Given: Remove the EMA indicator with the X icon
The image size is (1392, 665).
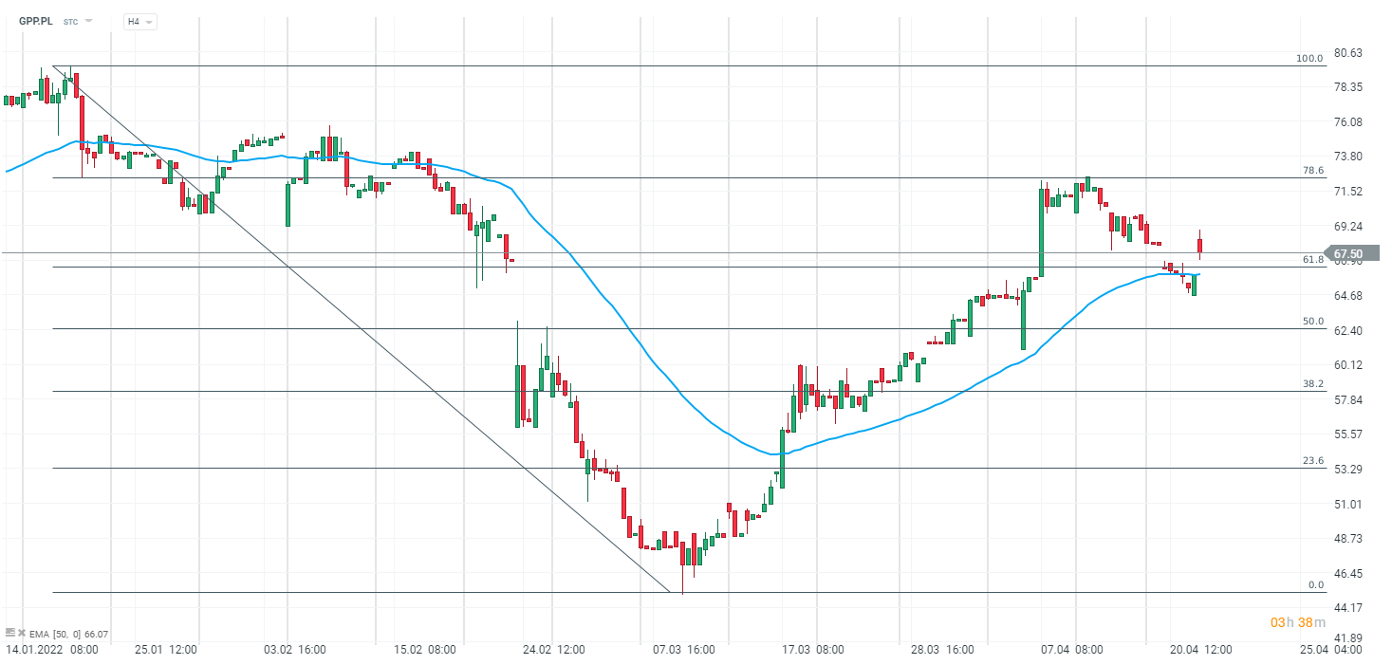Looking at the screenshot, I should tap(22, 634).
